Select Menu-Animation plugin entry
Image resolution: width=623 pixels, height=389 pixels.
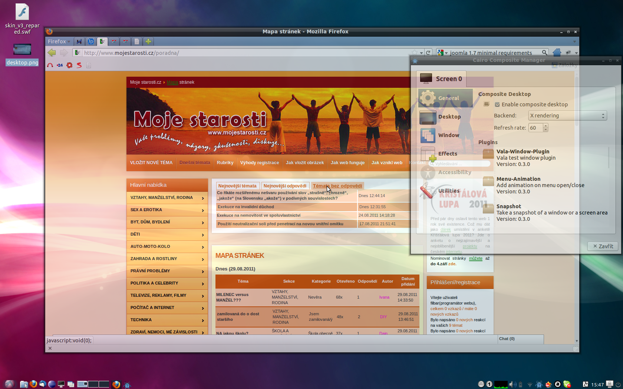pyautogui.click(x=545, y=185)
